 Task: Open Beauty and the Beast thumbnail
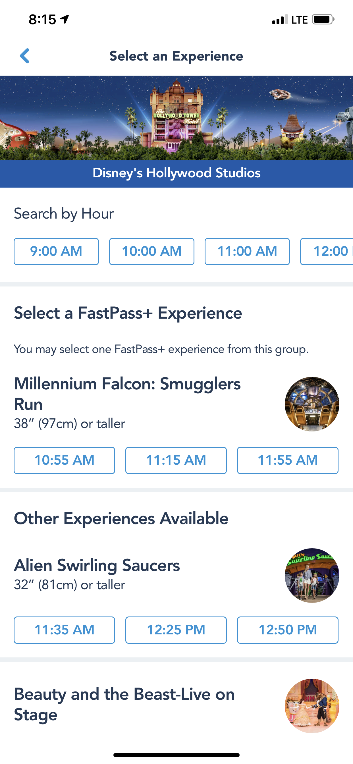click(312, 705)
